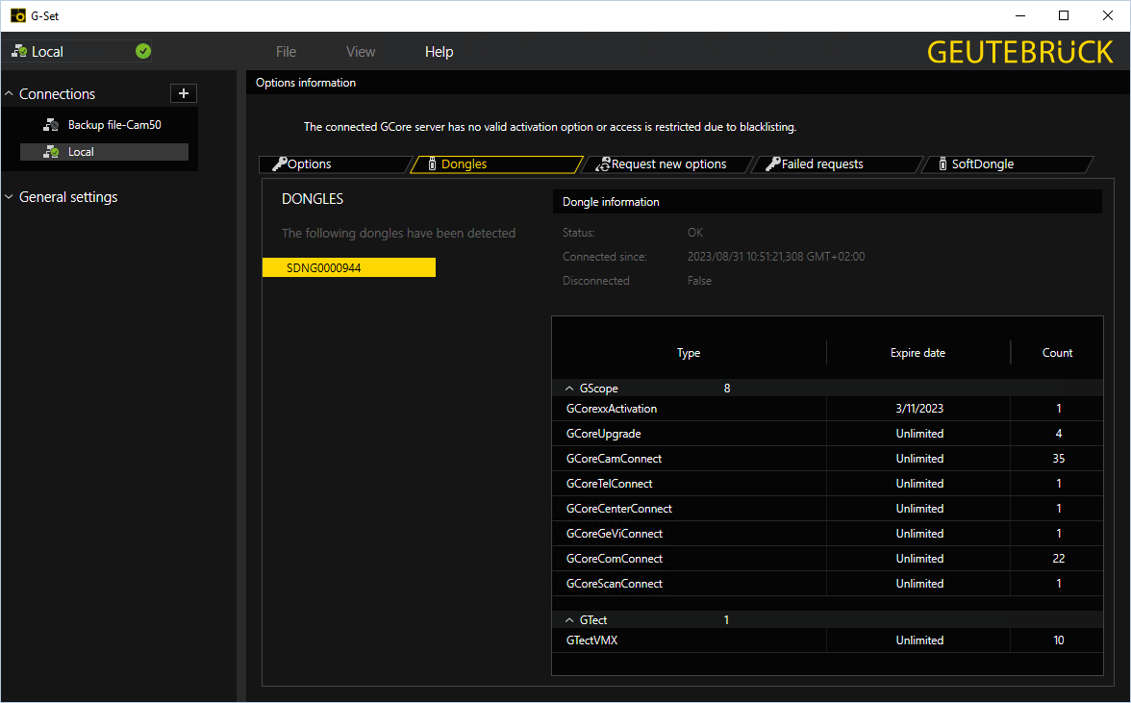Sort table by Expire date column header
This screenshot has height=703, width=1131.
[917, 353]
